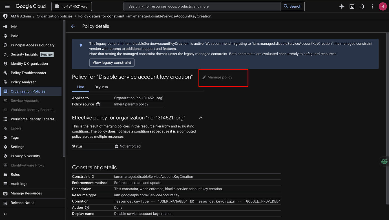Open account avatar labeled S
The height and width of the screenshot is (220, 389).
pos(383,6)
